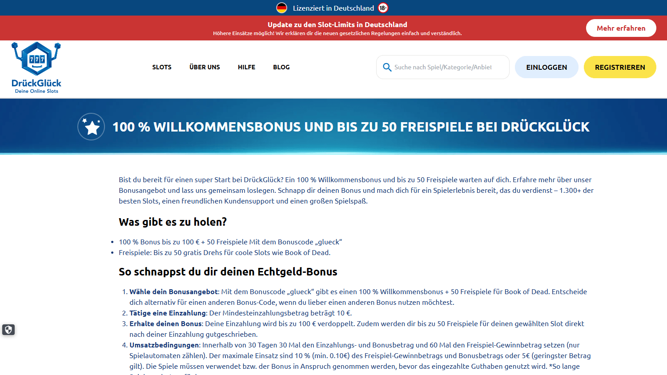Viewport: 667px width, 375px height.
Task: Click the 18+ age restriction badge
Action: [x=383, y=8]
